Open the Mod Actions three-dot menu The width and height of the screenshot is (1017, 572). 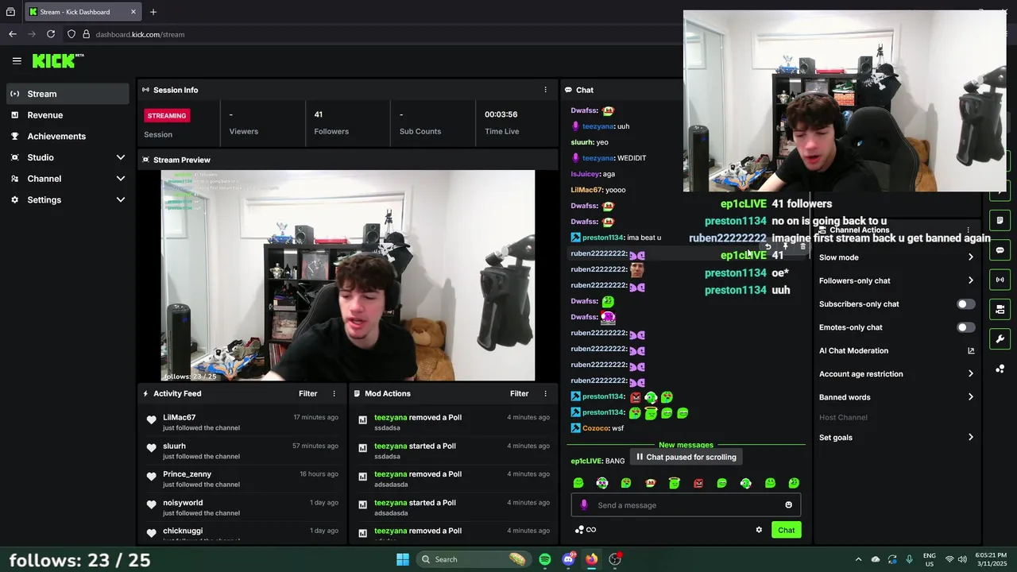(x=545, y=393)
